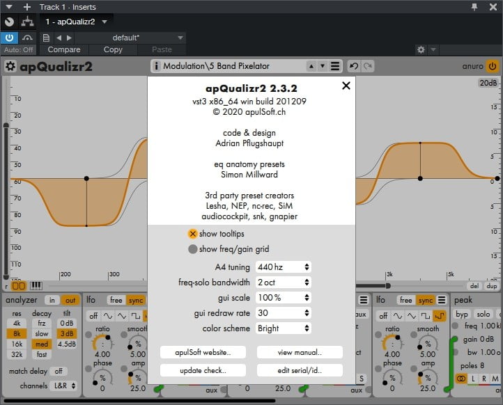Image resolution: width=503 pixels, height=405 pixels.
Task: Set right lfo to sync mode
Action: click(426, 300)
